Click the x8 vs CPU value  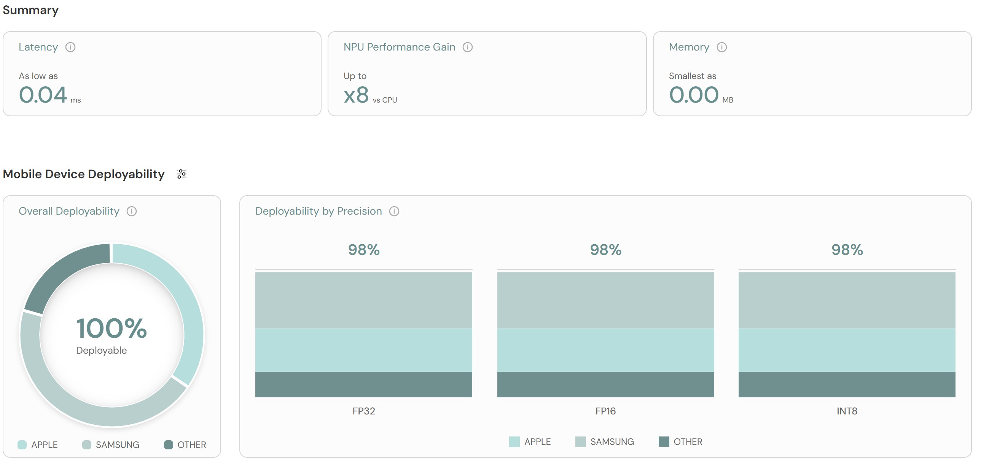click(357, 95)
